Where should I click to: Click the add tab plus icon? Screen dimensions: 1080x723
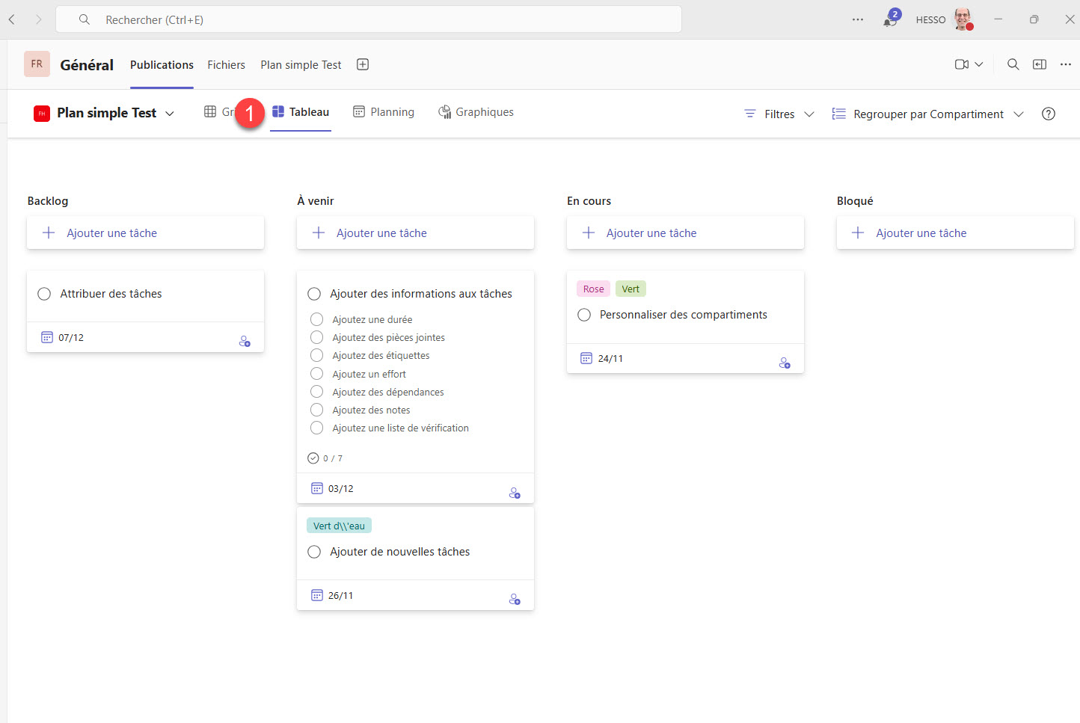pyautogui.click(x=363, y=65)
